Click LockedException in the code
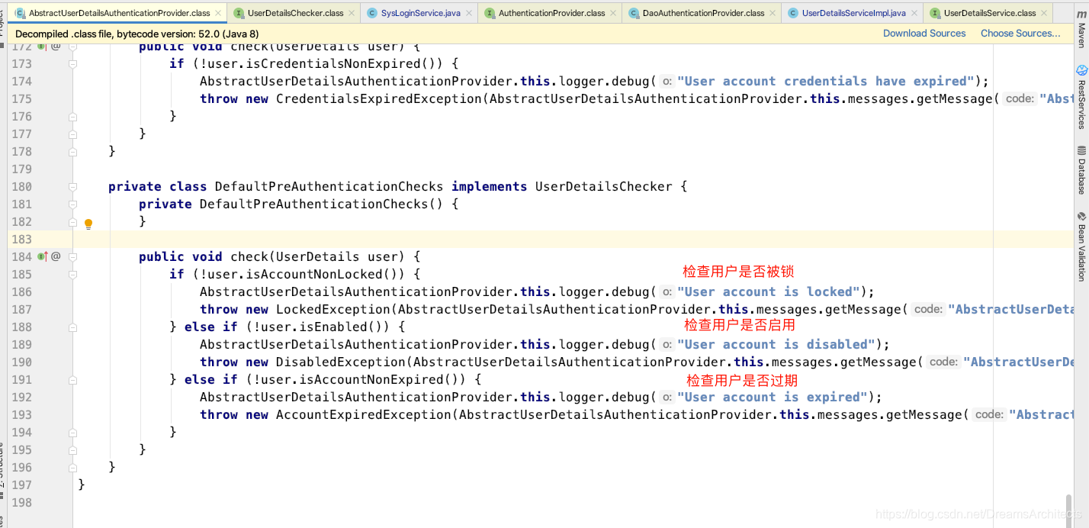This screenshot has height=528, width=1089. point(332,309)
